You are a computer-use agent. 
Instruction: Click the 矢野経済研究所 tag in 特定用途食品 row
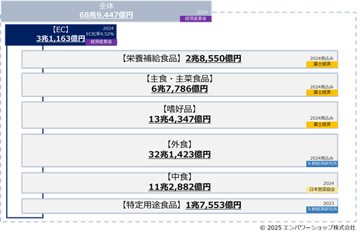pyautogui.click(x=322, y=210)
